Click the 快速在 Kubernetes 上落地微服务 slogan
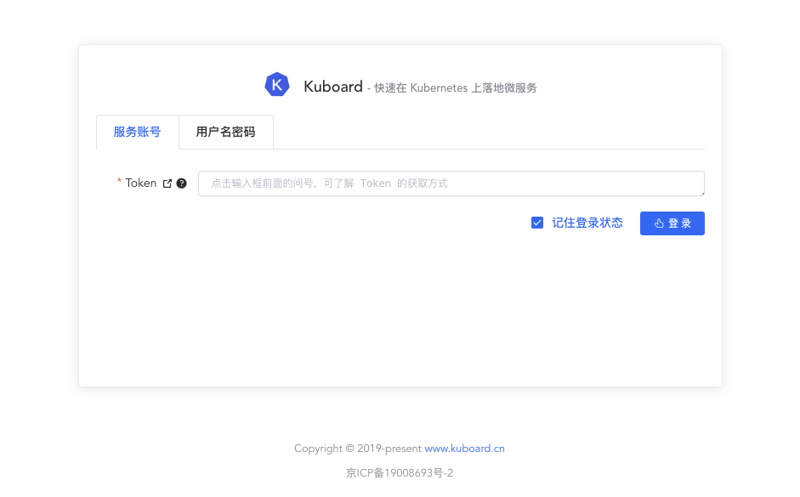800x497 pixels. [455, 88]
